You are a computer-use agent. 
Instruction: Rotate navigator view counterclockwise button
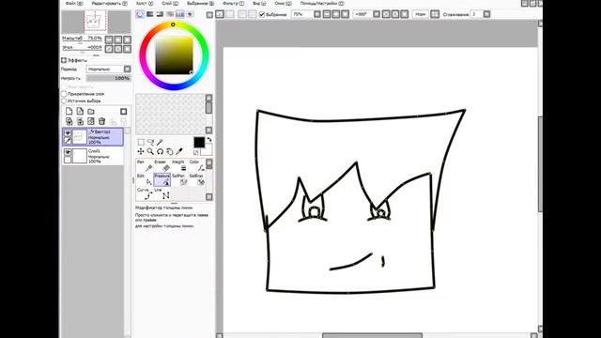(x=109, y=49)
